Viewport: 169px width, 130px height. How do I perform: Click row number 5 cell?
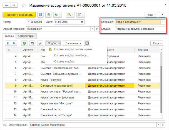click(x=13, y=62)
